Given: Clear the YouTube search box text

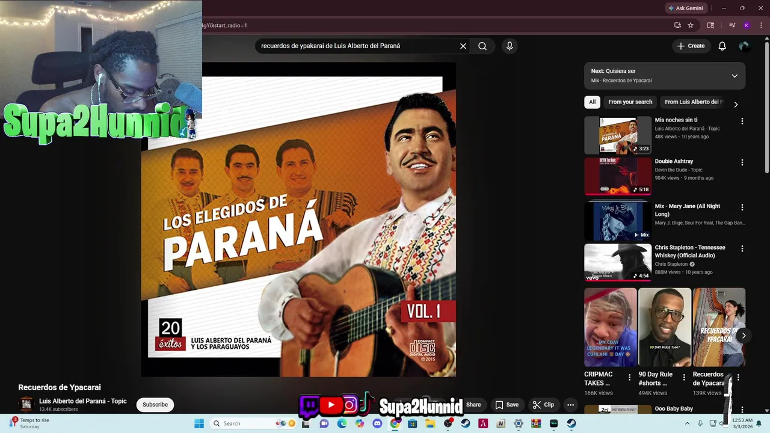Looking at the screenshot, I should pos(463,46).
